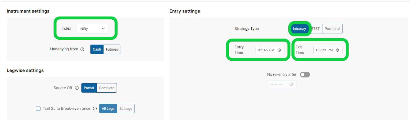Select SL Legs for trailing SL
The image size is (410, 122).
126,108
